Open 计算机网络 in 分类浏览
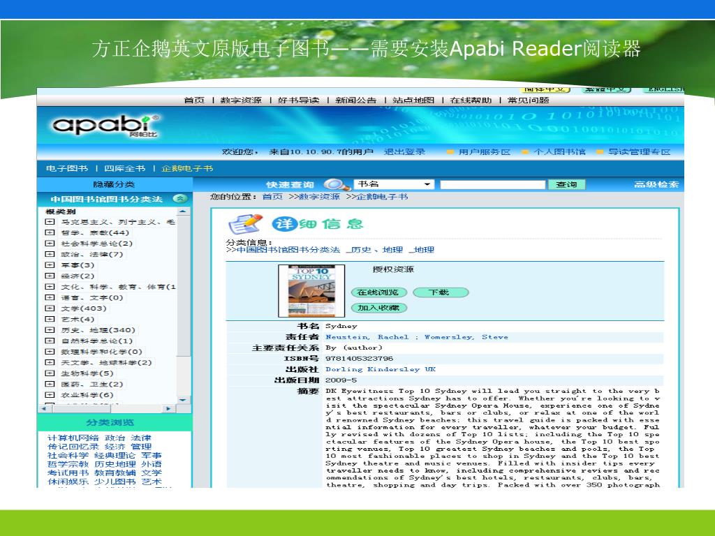Screen dimensions: 715x536 tap(73, 438)
